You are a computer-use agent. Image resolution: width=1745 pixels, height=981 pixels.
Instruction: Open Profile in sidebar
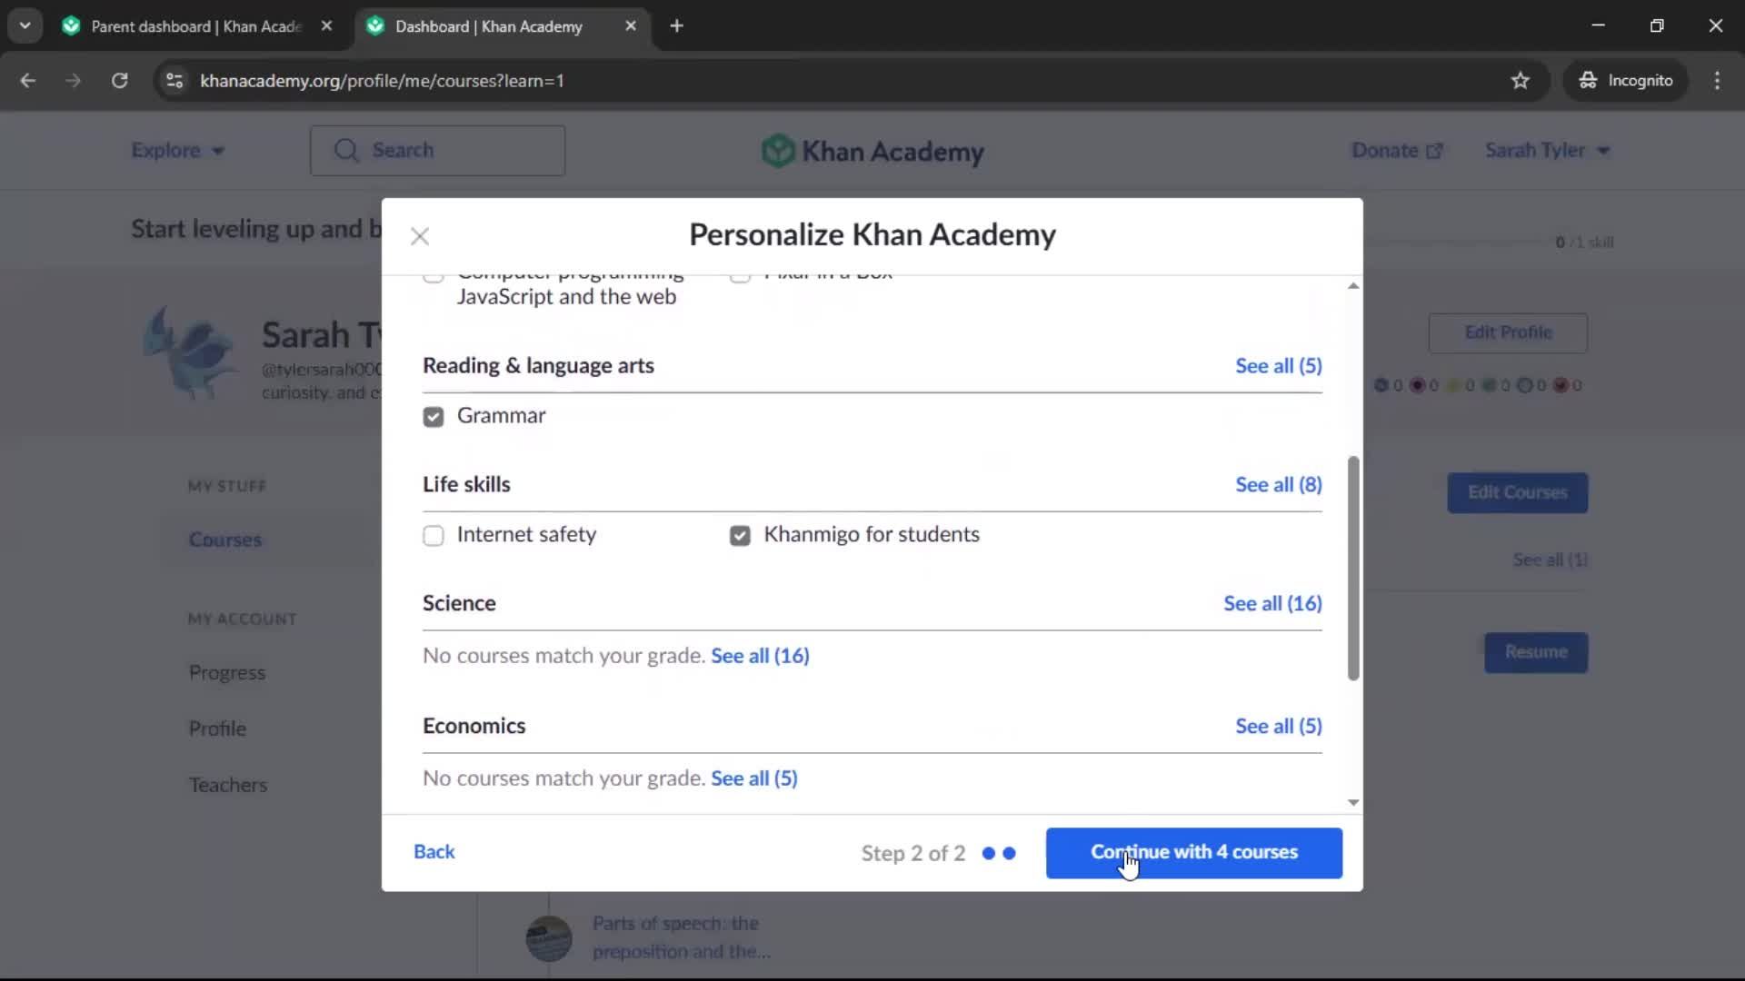[x=217, y=728]
